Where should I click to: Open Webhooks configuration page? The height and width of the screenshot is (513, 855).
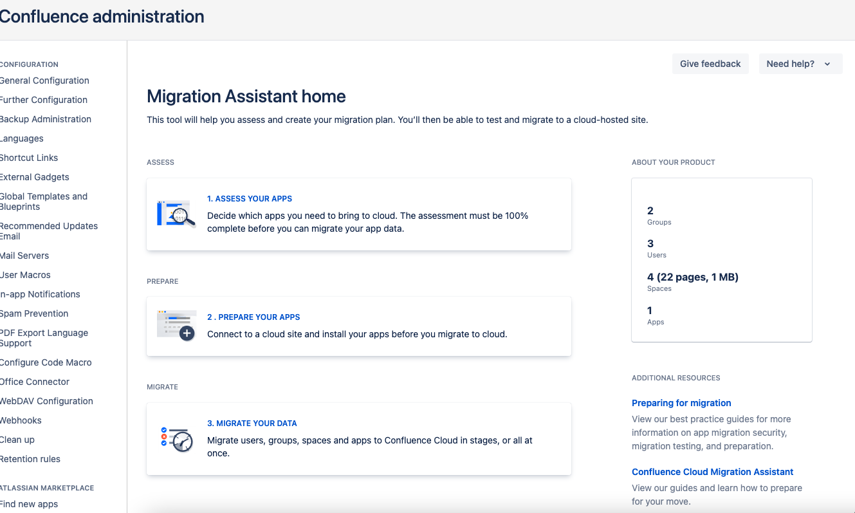coord(21,420)
